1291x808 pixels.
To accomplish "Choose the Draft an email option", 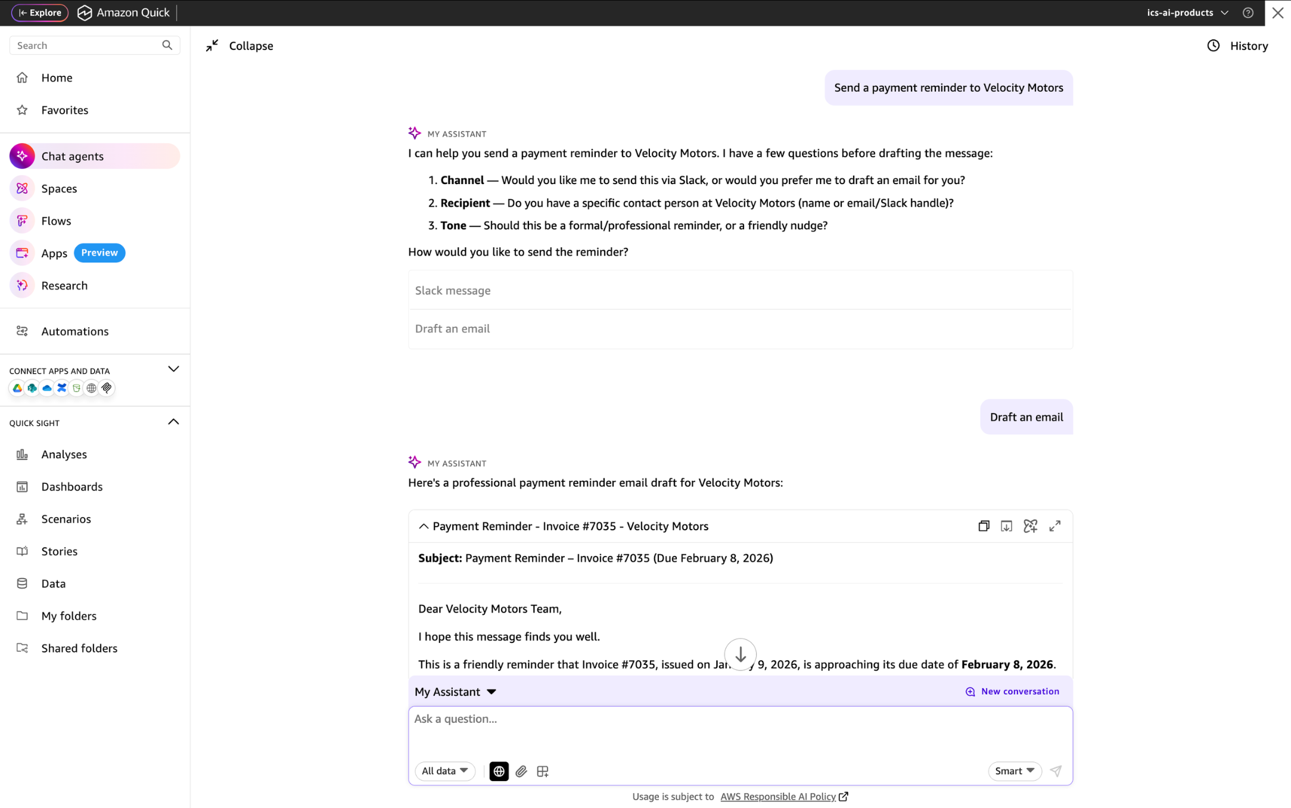I will (740, 329).
